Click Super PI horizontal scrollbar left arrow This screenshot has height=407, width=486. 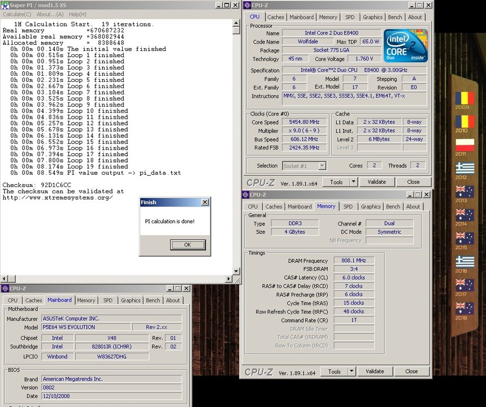pos(4,279)
